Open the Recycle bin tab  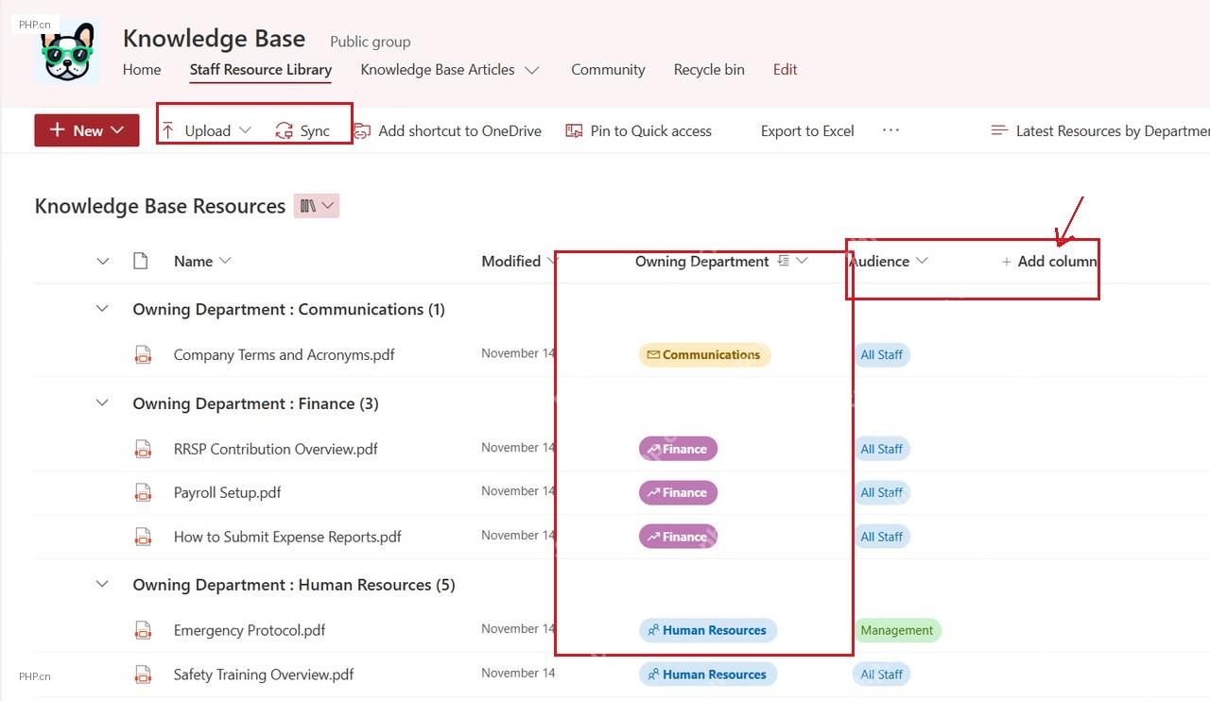(709, 69)
